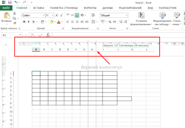Select column header A
The height and width of the screenshot is (128, 185).
36,50
